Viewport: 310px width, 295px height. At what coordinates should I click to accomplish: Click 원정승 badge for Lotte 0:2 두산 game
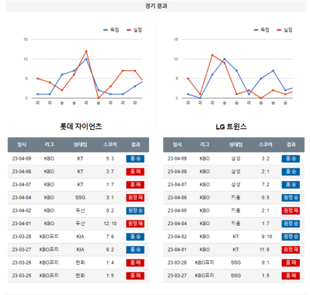(135, 211)
